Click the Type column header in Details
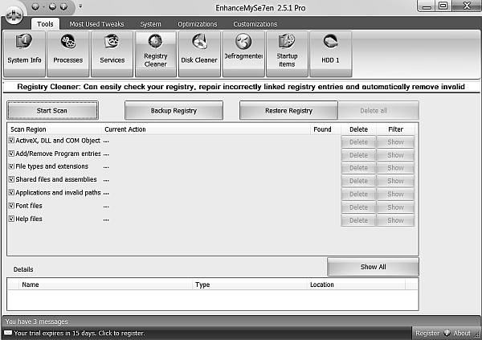Screen dimensions: 482x340 point(250,285)
